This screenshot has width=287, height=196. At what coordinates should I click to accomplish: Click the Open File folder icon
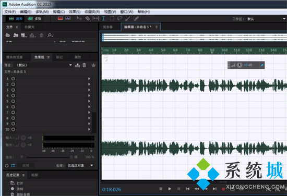pos(8,35)
